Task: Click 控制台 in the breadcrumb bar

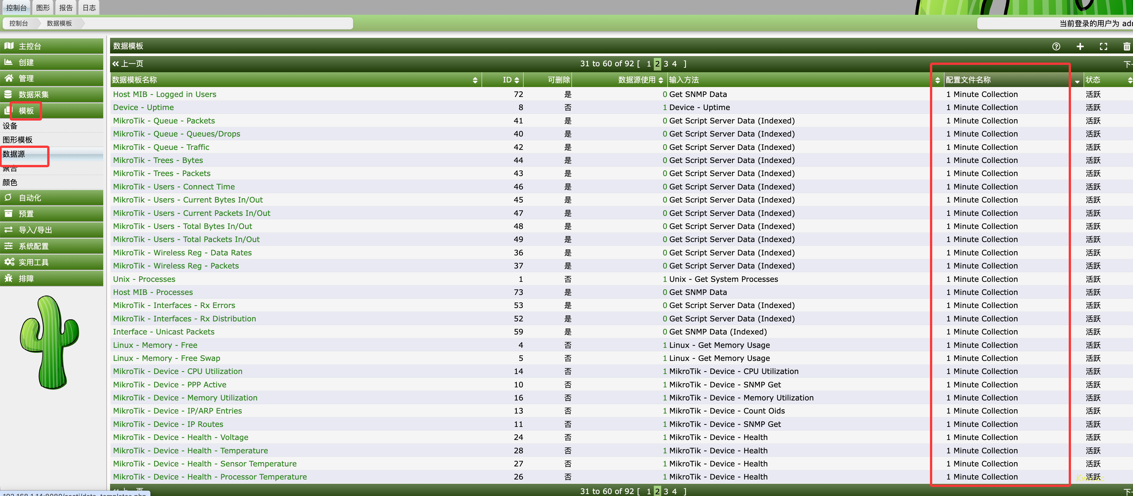Action: pos(18,23)
